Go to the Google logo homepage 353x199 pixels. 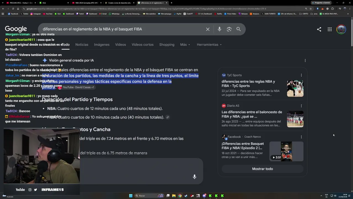tap(16, 29)
